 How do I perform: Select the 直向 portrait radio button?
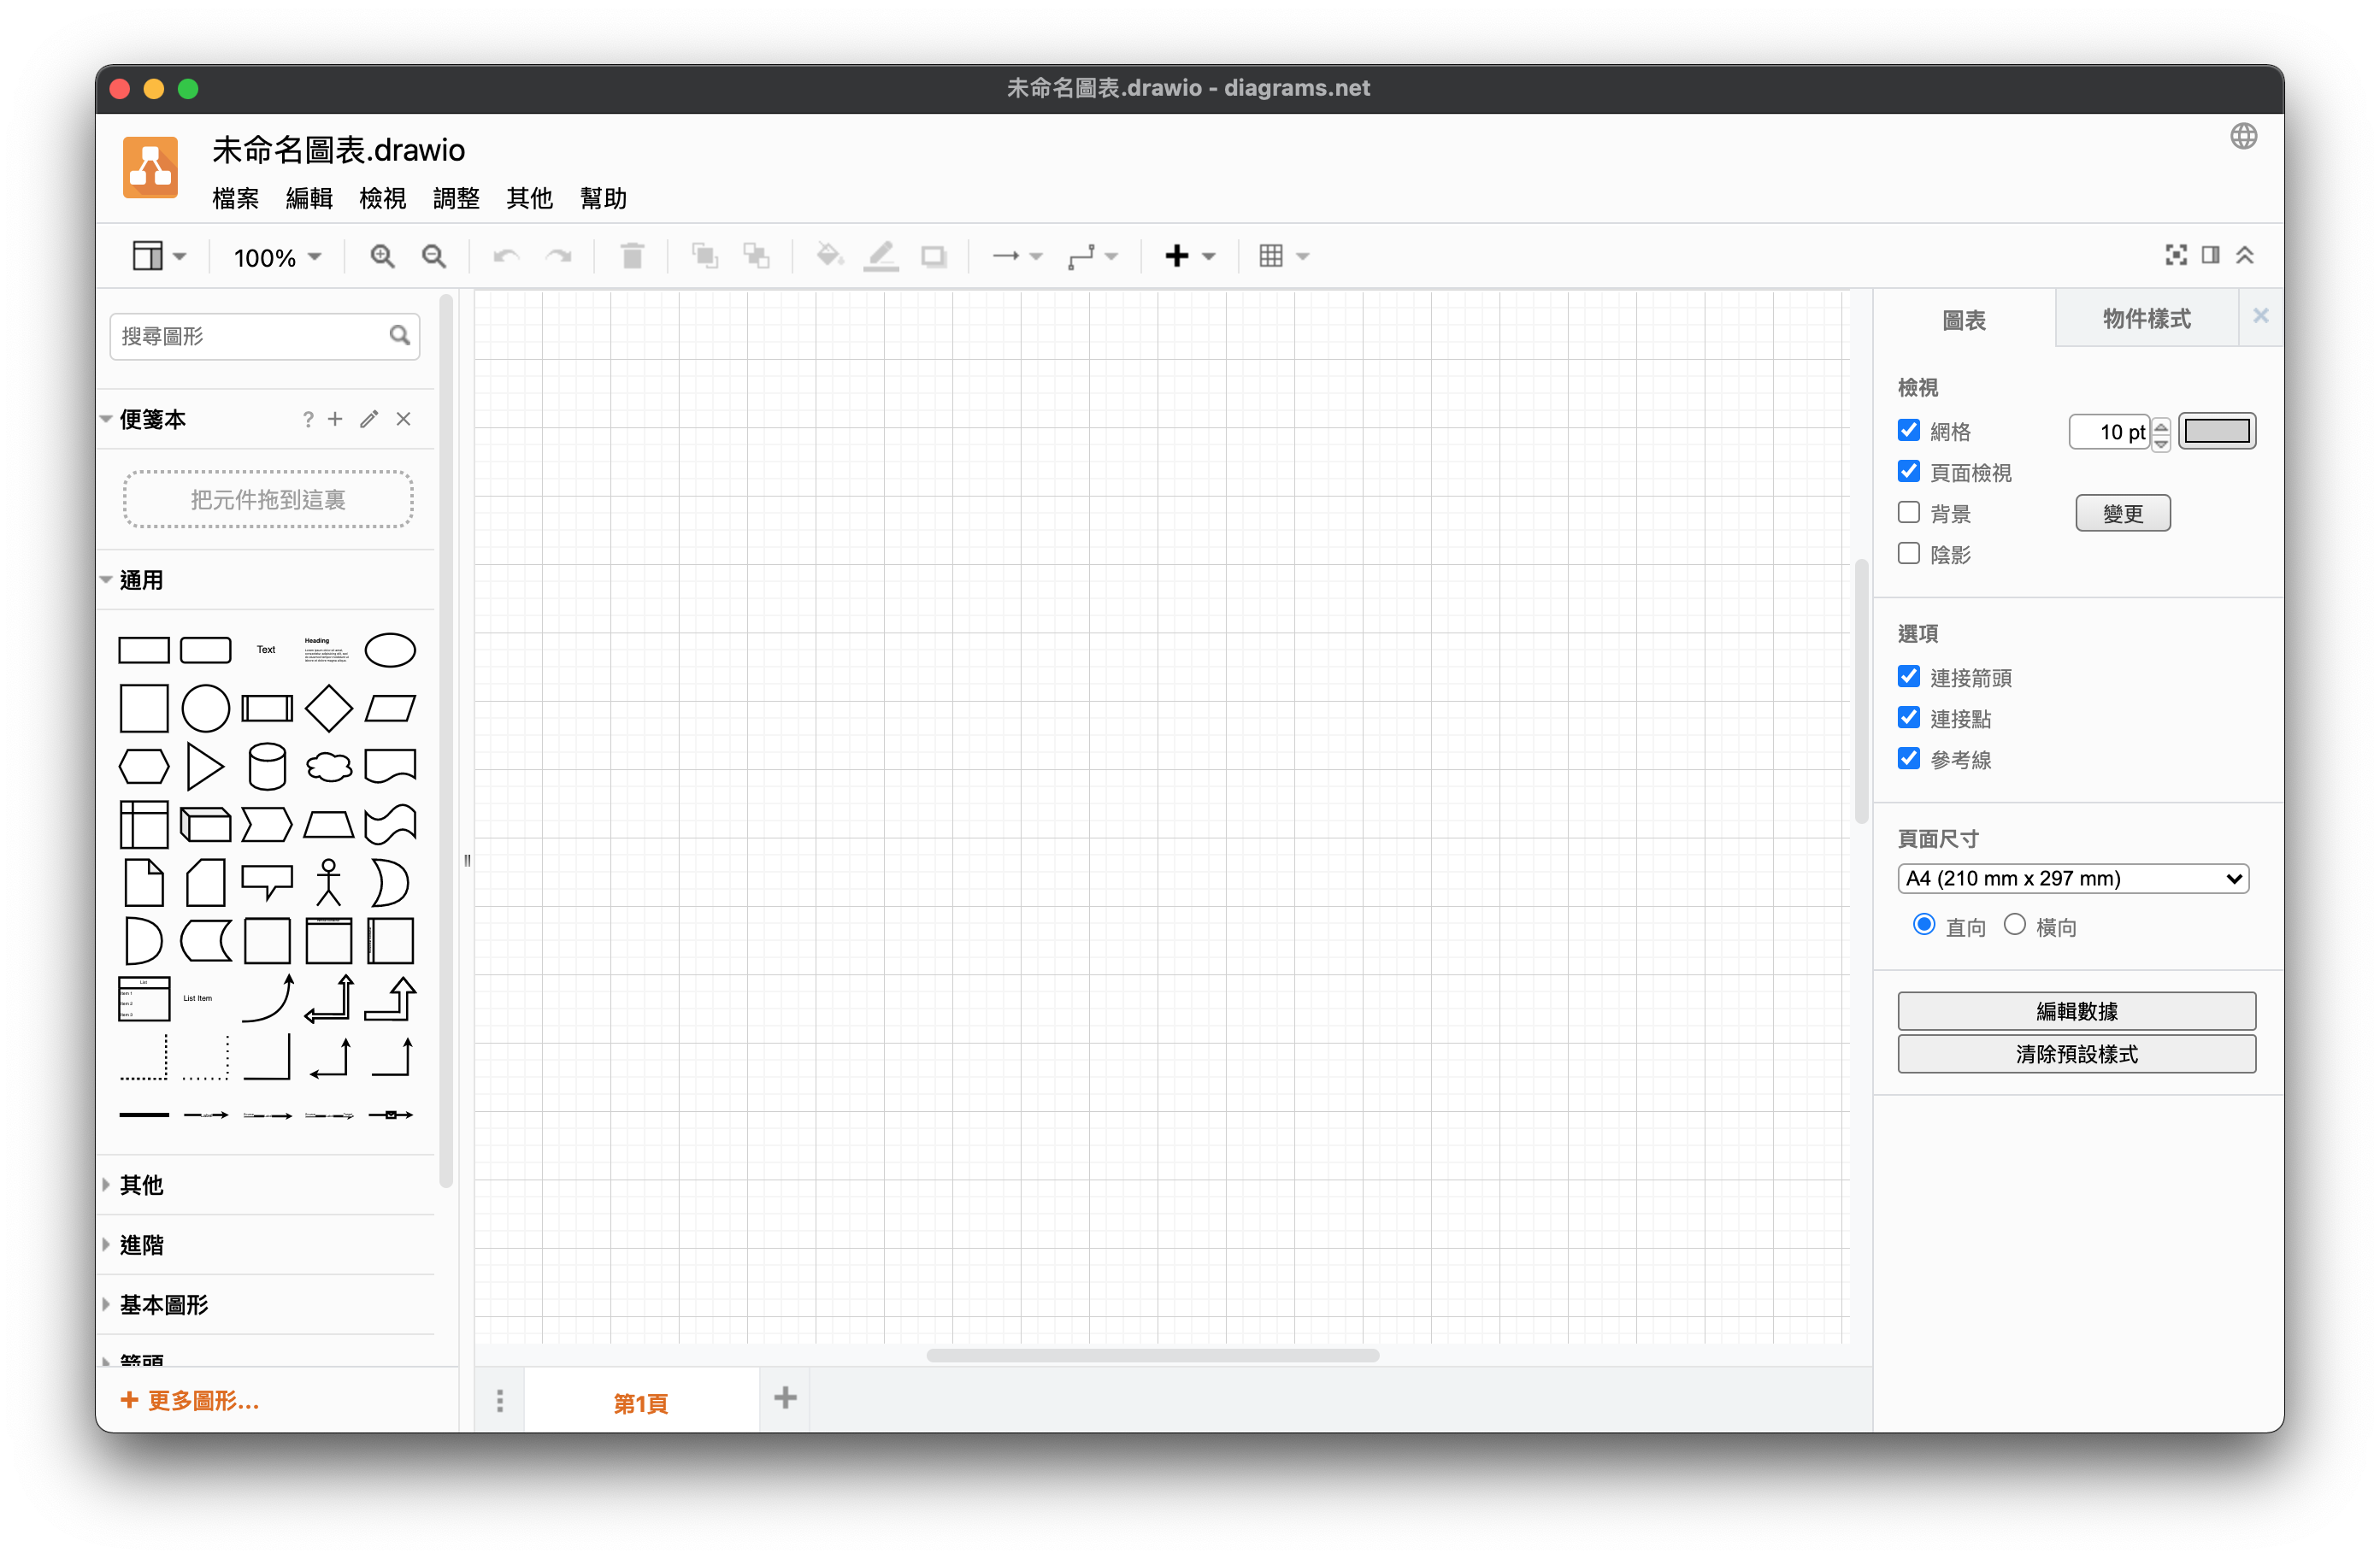(1923, 924)
